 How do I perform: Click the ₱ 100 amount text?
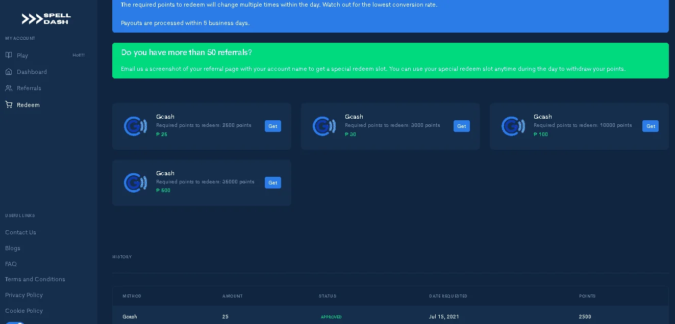point(541,134)
